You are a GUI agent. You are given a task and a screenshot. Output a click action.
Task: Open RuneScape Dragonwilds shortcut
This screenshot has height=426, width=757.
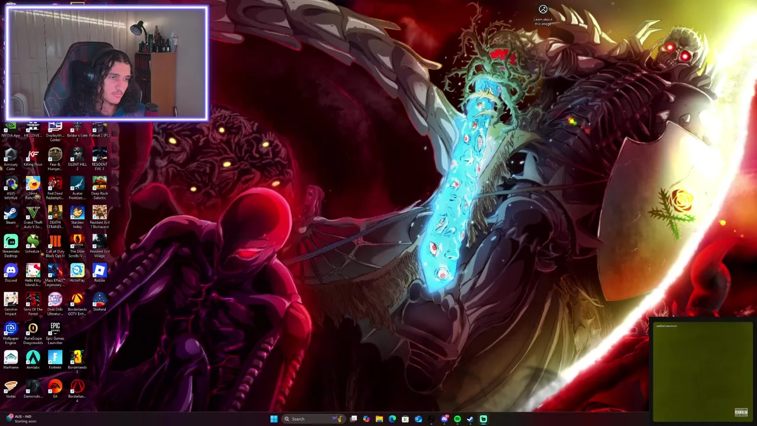pyautogui.click(x=33, y=333)
